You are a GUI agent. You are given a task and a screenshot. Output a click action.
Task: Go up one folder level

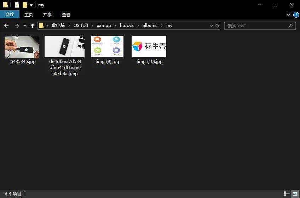(33, 26)
